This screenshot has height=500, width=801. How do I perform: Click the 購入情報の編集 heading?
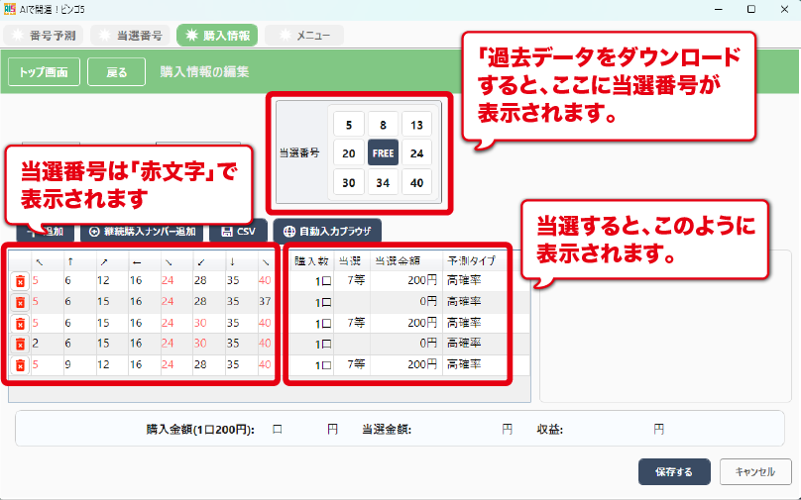pyautogui.click(x=204, y=72)
